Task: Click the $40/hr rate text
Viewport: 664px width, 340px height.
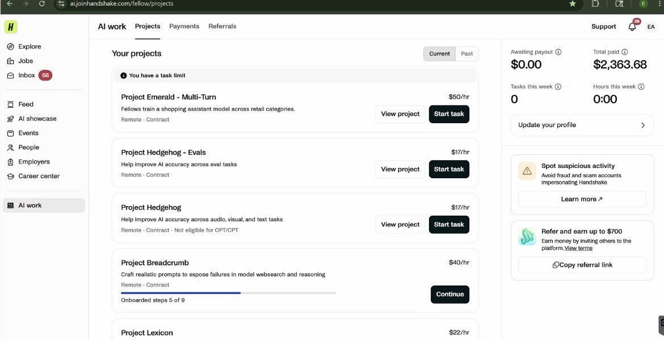Action: pos(459,262)
